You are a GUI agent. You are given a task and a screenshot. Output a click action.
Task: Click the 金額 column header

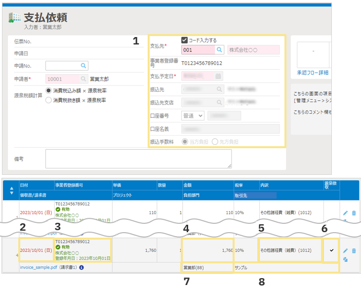pyautogui.click(x=188, y=185)
